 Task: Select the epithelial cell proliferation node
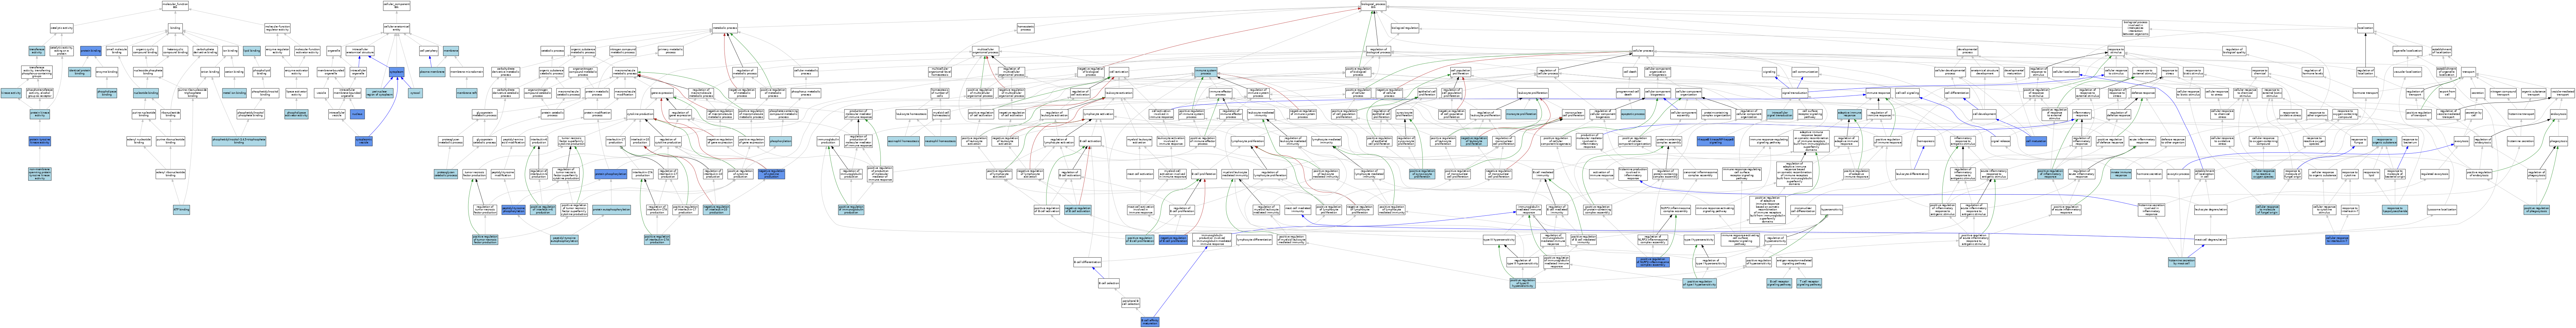pos(1427,93)
